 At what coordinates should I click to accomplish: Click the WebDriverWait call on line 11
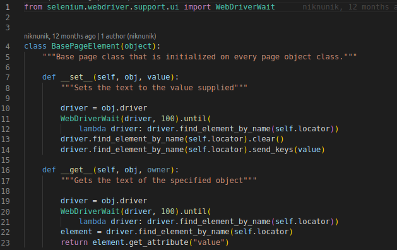tap(90, 119)
